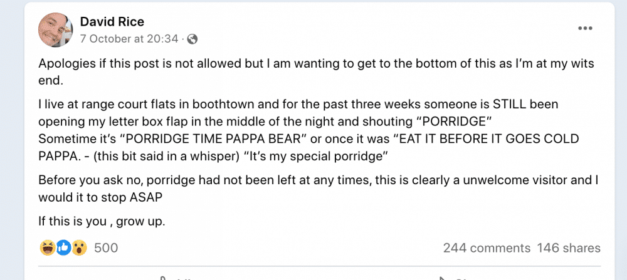627x280 pixels.
Task: Open the post options three-dot menu
Action: click(585, 28)
